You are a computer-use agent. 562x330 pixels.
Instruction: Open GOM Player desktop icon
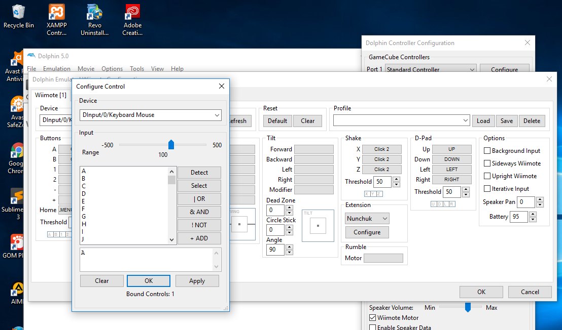point(14,246)
